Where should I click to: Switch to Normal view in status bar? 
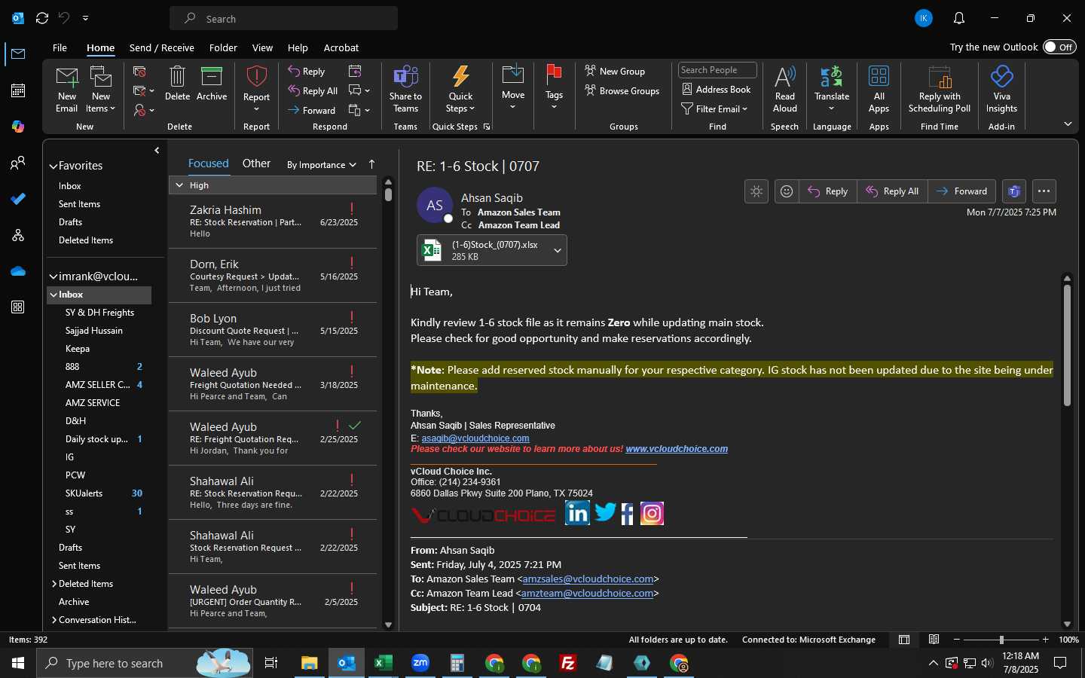click(904, 640)
